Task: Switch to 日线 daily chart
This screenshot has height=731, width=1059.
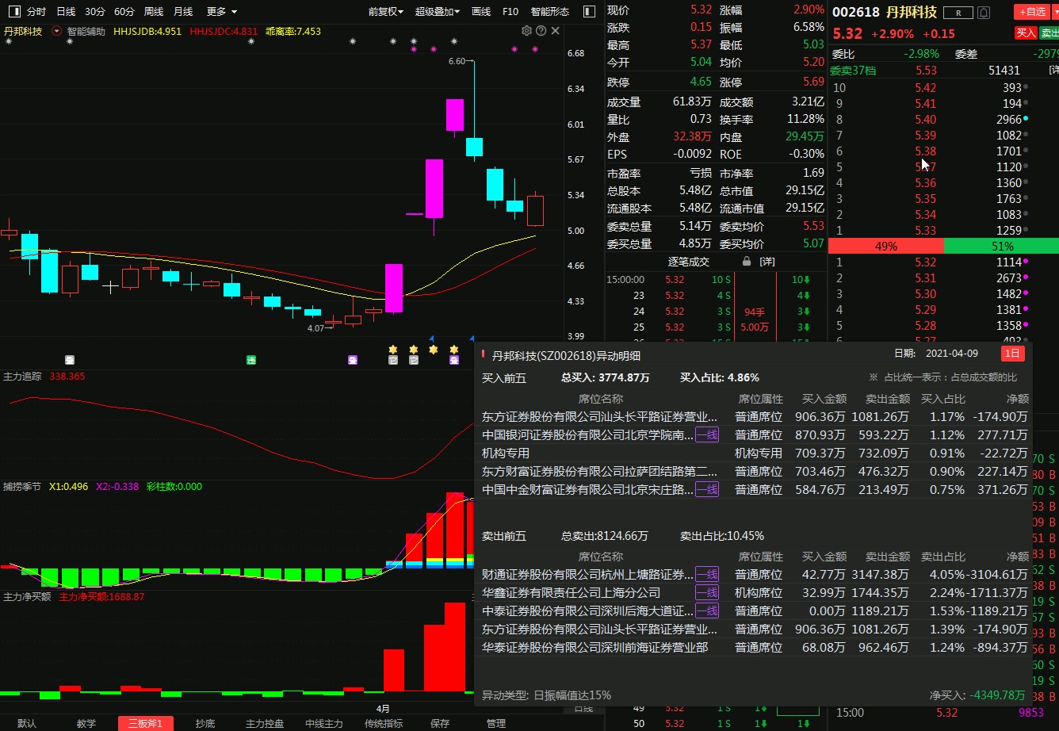Action: point(66,12)
